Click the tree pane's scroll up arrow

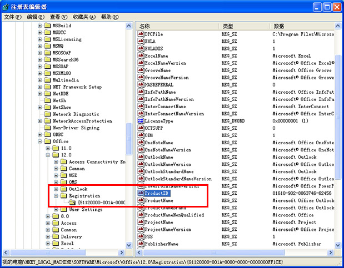129,26
